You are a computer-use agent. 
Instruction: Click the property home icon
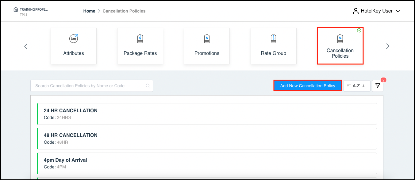pyautogui.click(x=16, y=9)
